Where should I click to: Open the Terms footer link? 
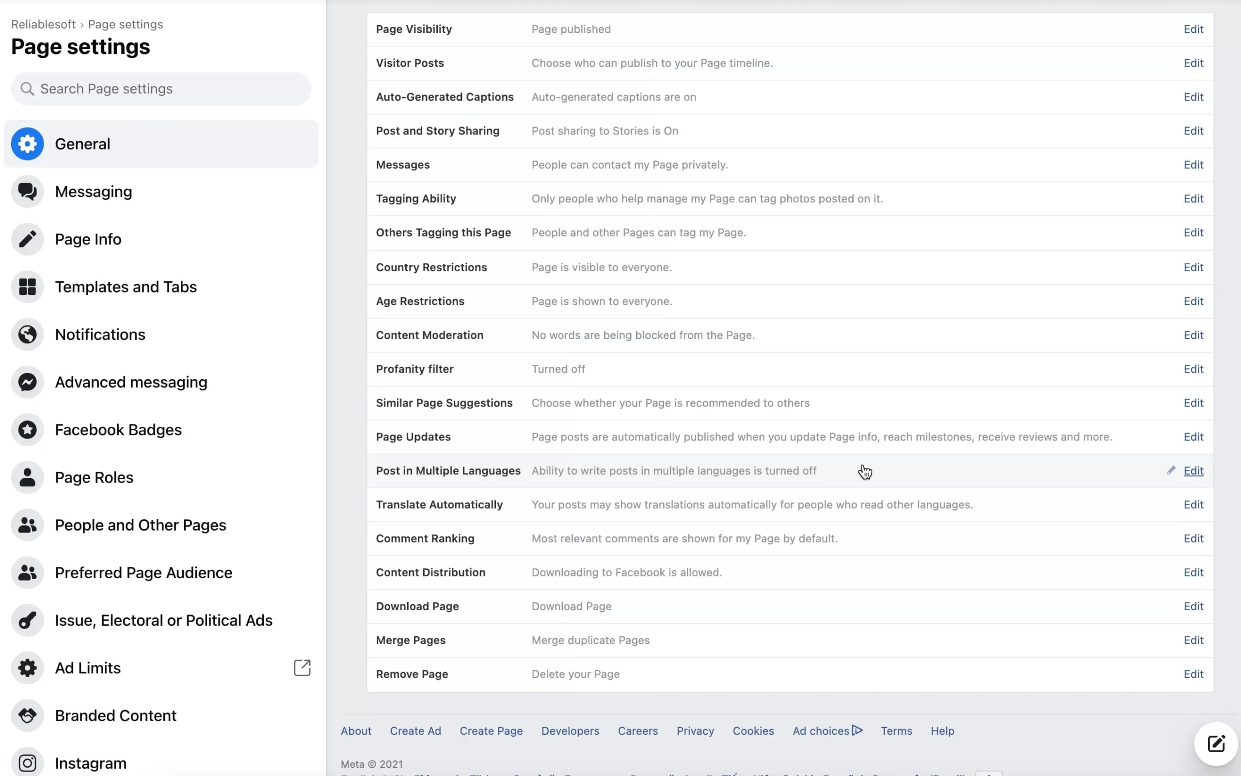coord(896,731)
